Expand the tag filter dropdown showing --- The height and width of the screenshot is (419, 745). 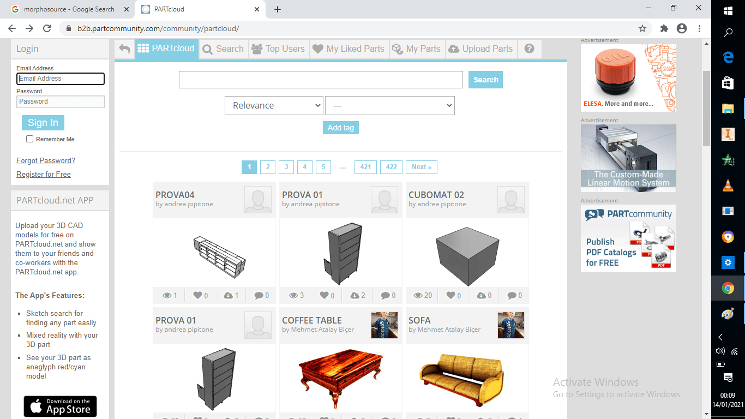389,105
